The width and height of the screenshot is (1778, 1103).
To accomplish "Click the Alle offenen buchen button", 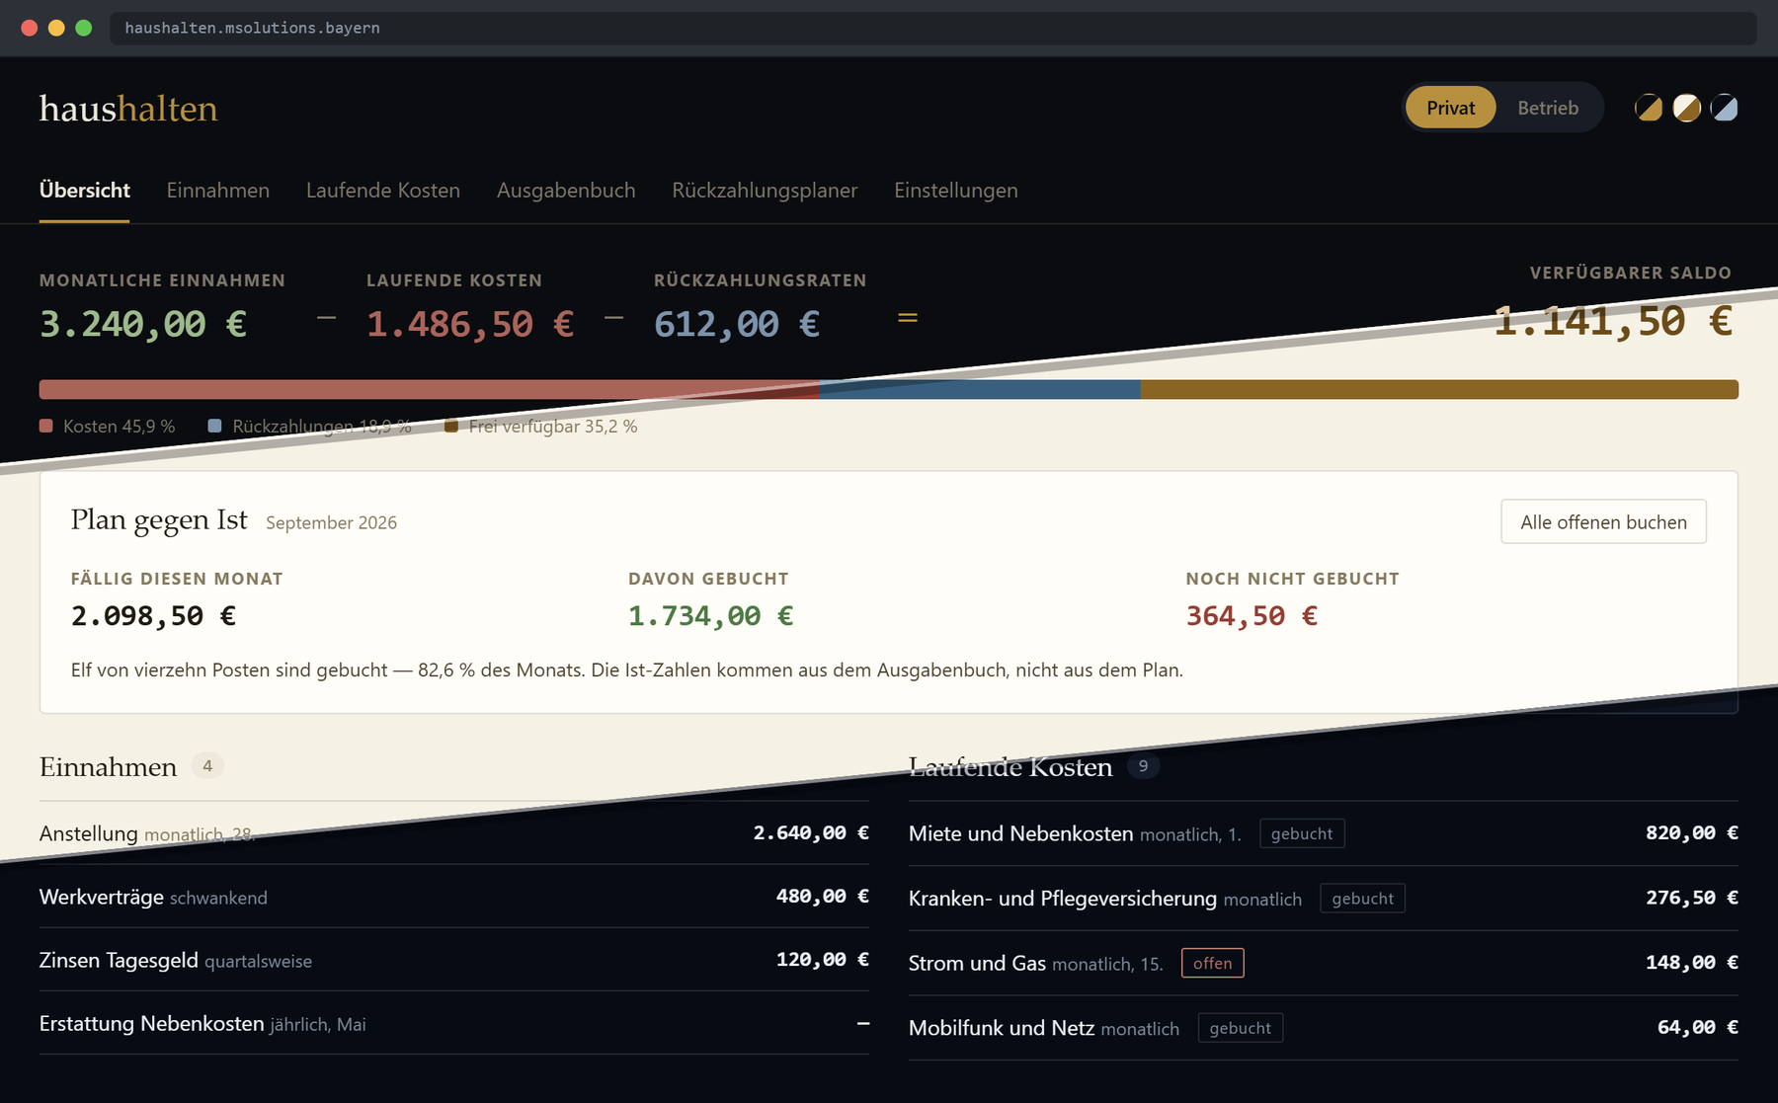I will [x=1603, y=521].
